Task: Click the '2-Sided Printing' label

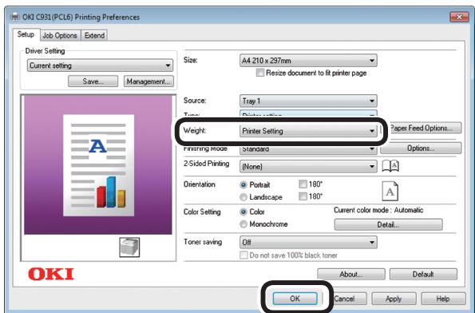Action: tap(206, 164)
